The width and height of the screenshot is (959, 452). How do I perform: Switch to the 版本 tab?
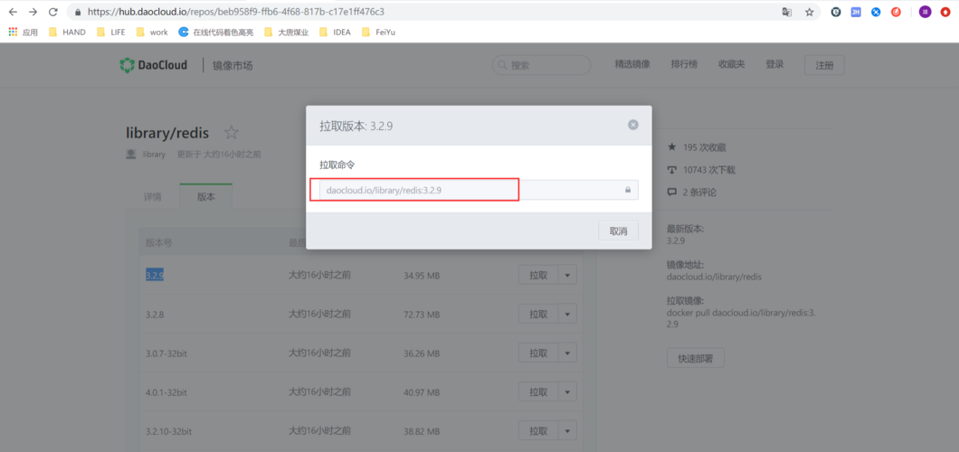206,197
